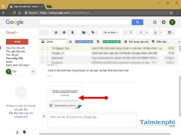This screenshot has width=181, height=135.
Task: Add inbox tab with plus button
Action: [179, 42]
